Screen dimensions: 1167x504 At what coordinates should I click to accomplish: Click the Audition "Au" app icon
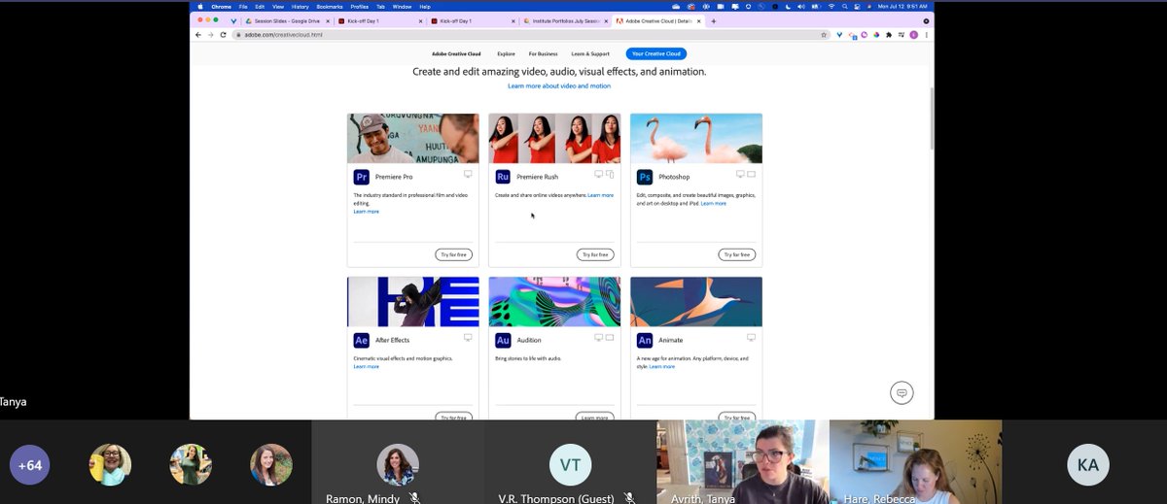[503, 340]
